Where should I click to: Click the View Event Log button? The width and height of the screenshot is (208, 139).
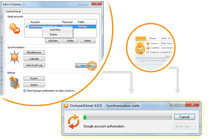click(x=34, y=65)
